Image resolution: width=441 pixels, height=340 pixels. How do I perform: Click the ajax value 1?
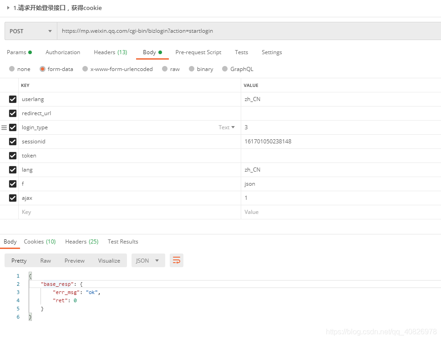(246, 198)
